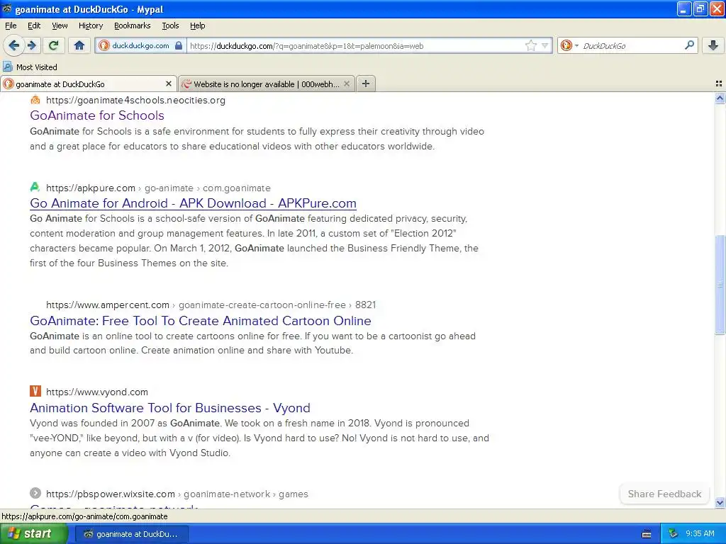The height and width of the screenshot is (544, 726).
Task: Click the Forward navigation arrow
Action: click(32, 45)
